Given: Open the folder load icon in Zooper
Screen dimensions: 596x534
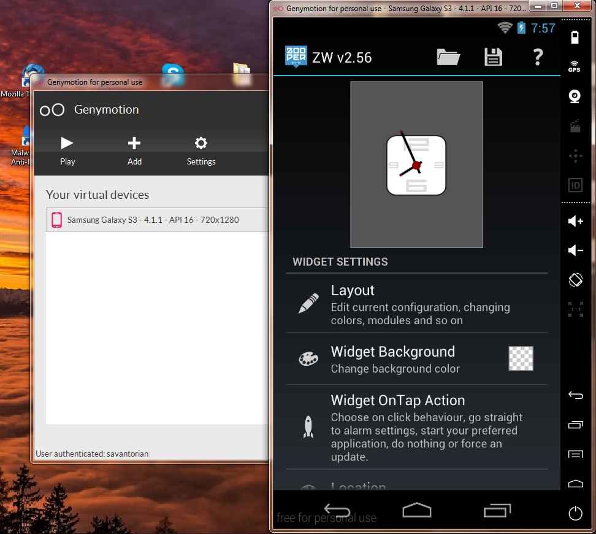Looking at the screenshot, I should [x=448, y=58].
